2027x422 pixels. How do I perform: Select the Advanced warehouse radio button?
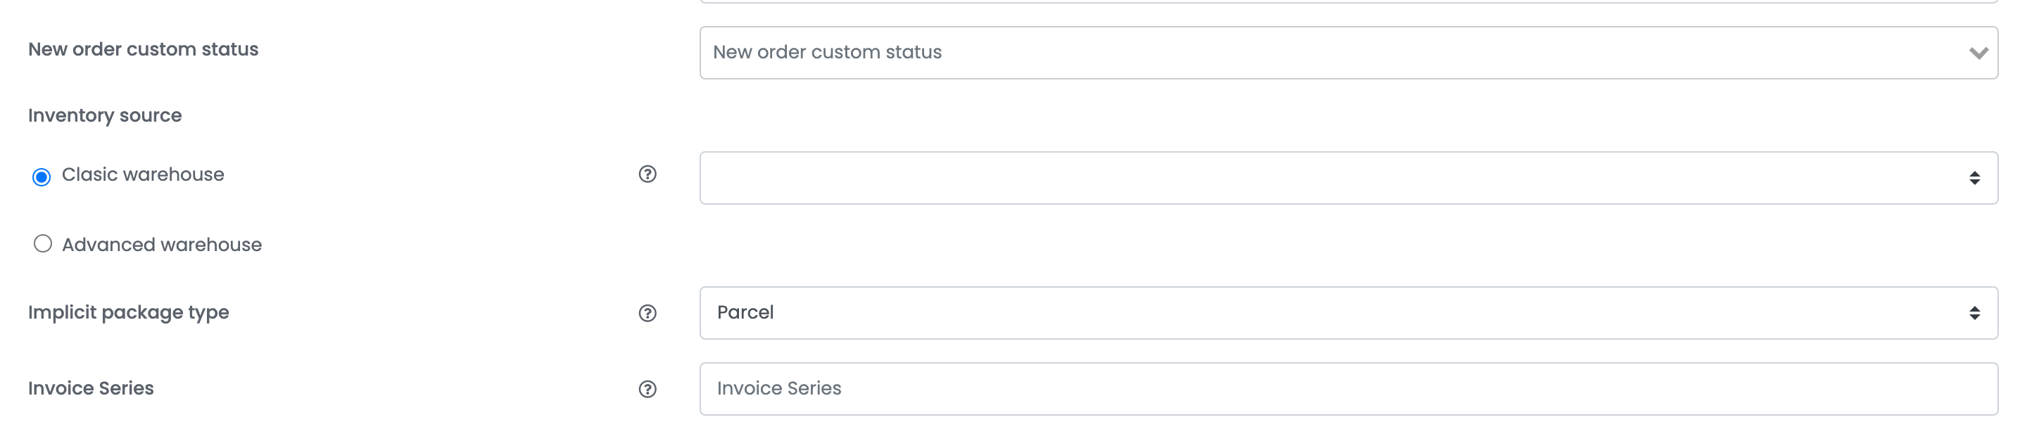click(x=42, y=243)
